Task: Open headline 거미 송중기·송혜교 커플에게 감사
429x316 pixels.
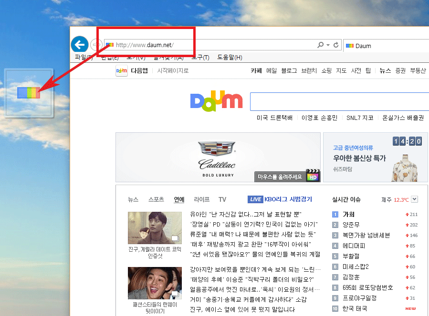Action: (x=249, y=299)
